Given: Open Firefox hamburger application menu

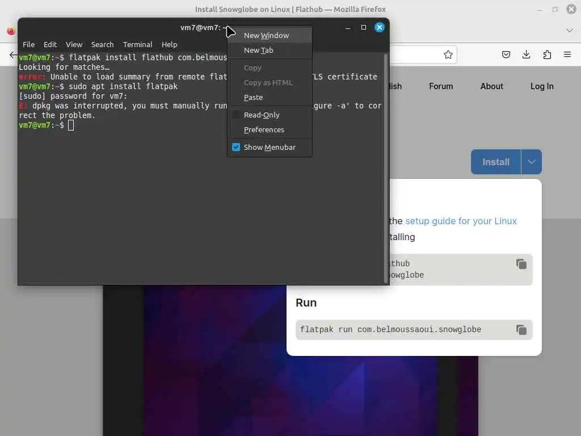Looking at the screenshot, I should click(x=567, y=55).
